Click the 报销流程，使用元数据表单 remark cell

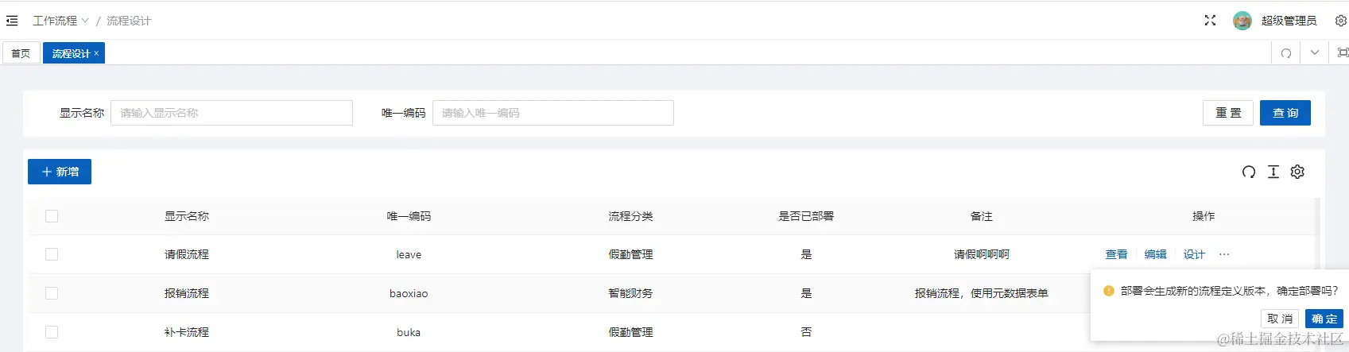point(982,293)
